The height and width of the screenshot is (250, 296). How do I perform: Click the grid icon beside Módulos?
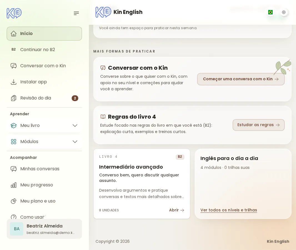click(14, 142)
